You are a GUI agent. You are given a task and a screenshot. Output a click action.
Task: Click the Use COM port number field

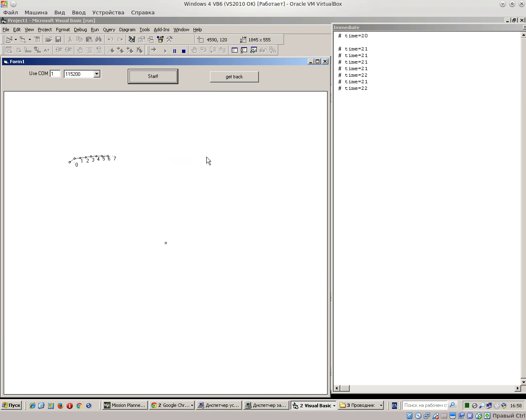(55, 74)
